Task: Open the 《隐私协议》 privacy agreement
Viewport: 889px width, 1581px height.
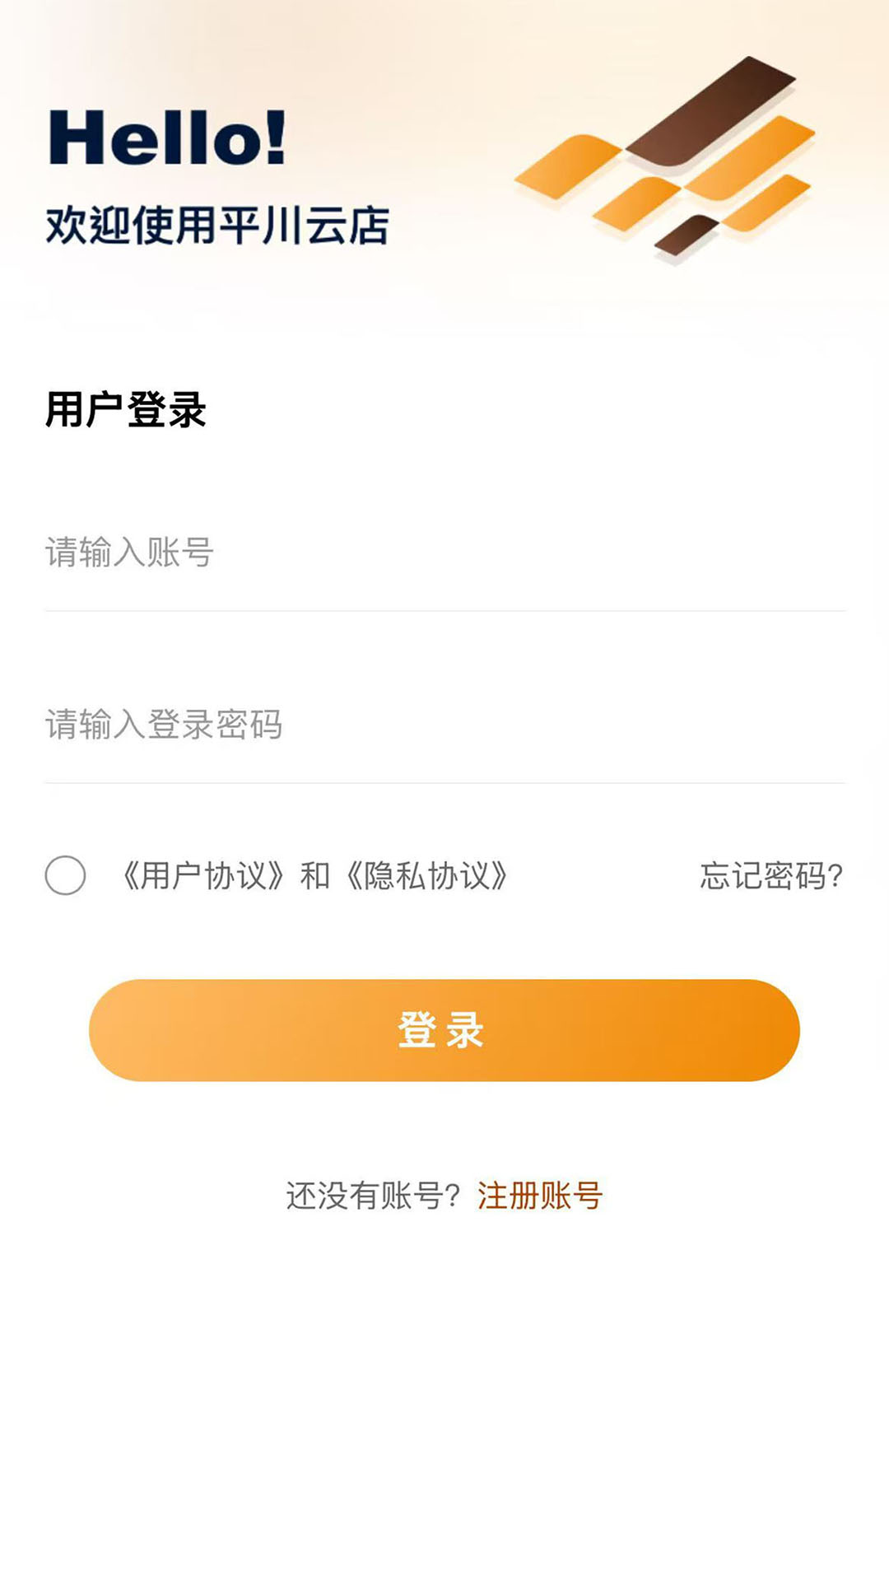Action: [427, 876]
